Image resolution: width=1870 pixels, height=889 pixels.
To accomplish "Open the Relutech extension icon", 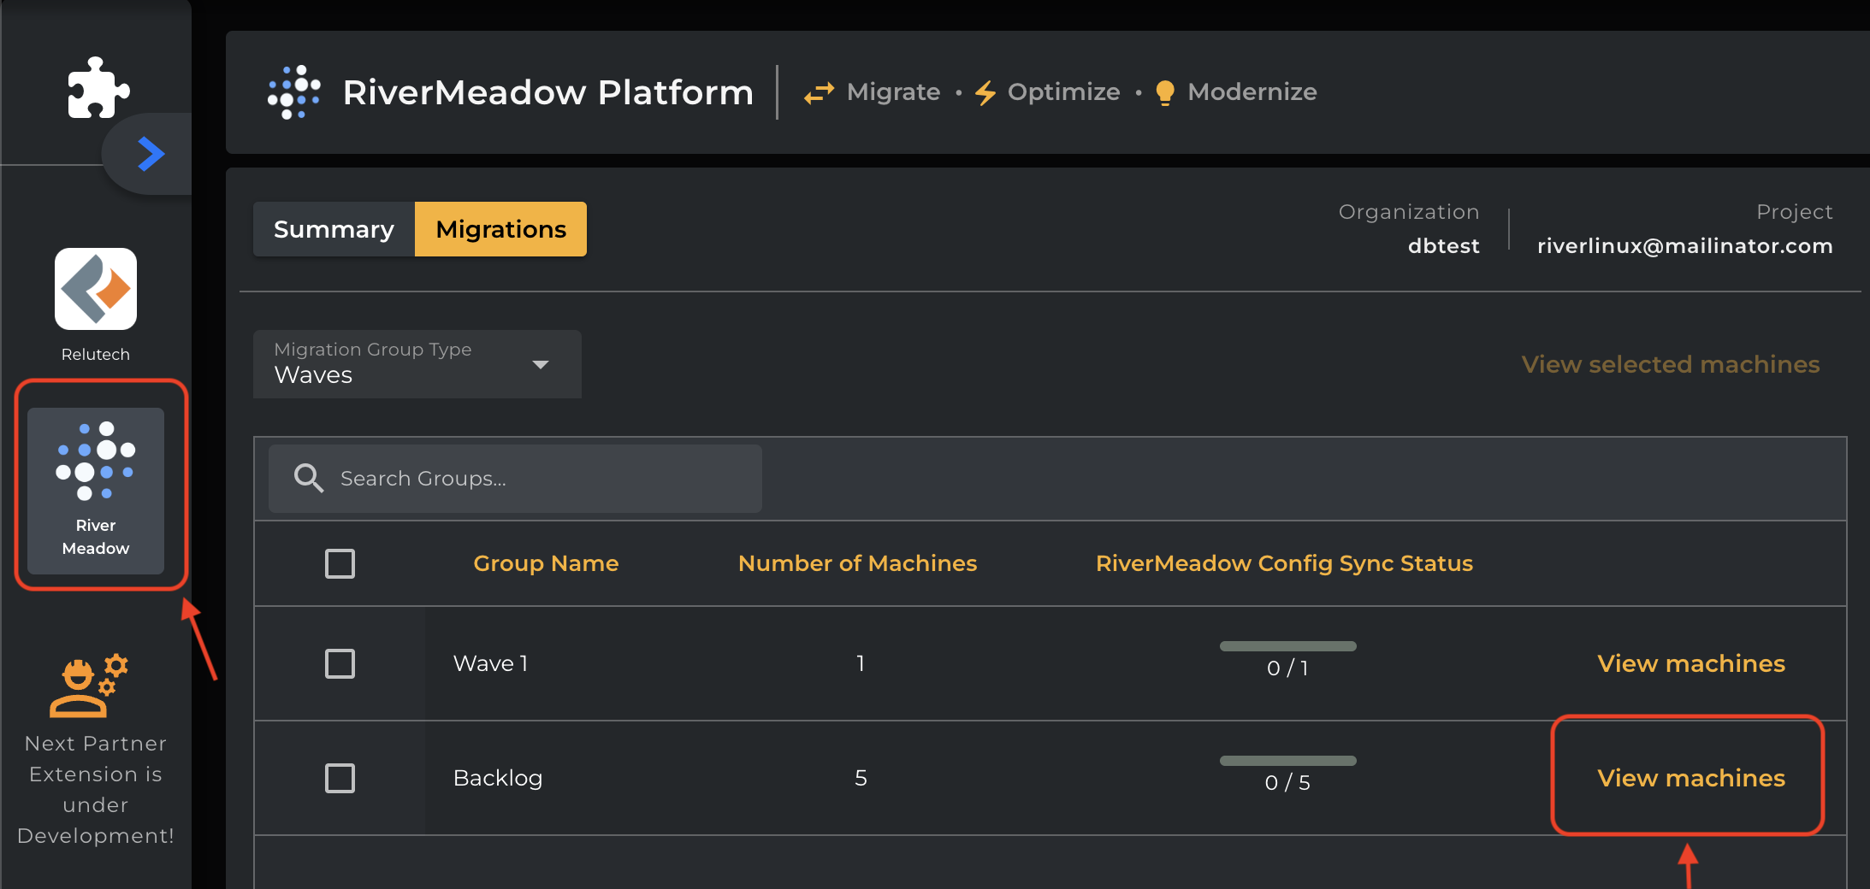I will 96,289.
